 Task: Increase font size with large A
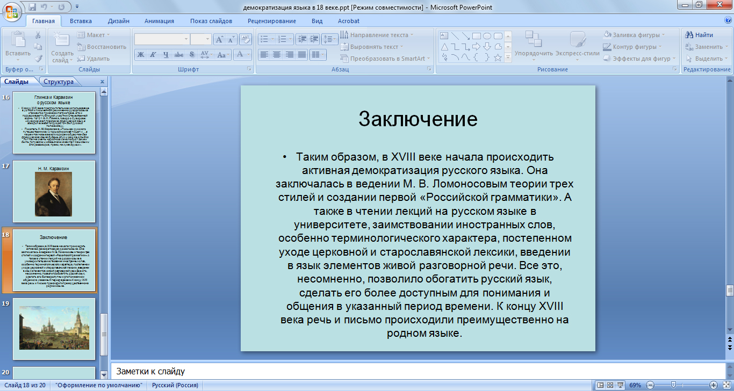(x=219, y=39)
